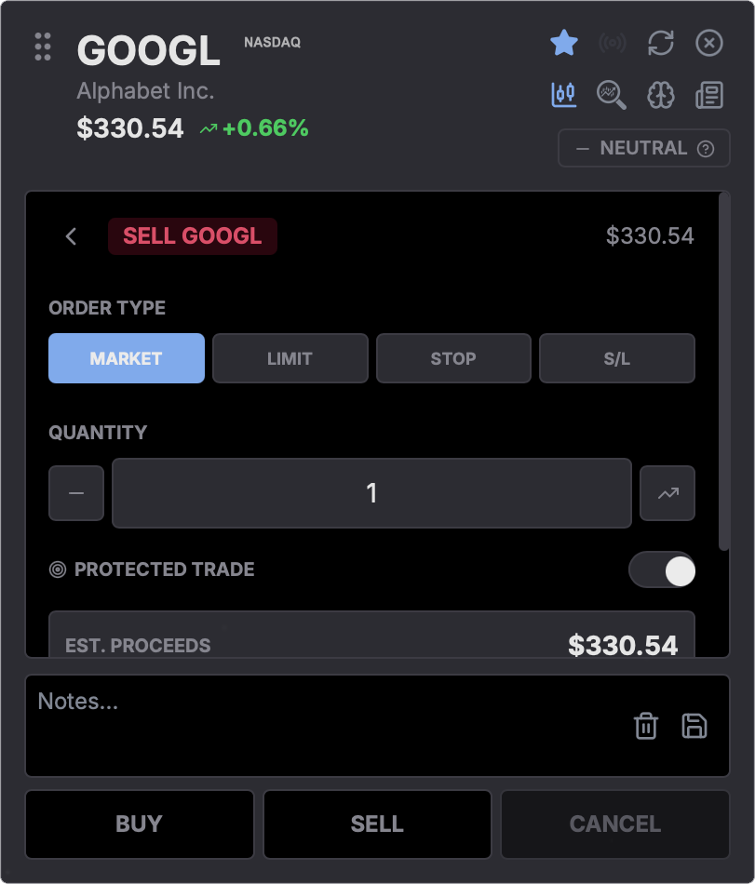Open the news feed icon
This screenshot has width=755, height=884.
709,94
